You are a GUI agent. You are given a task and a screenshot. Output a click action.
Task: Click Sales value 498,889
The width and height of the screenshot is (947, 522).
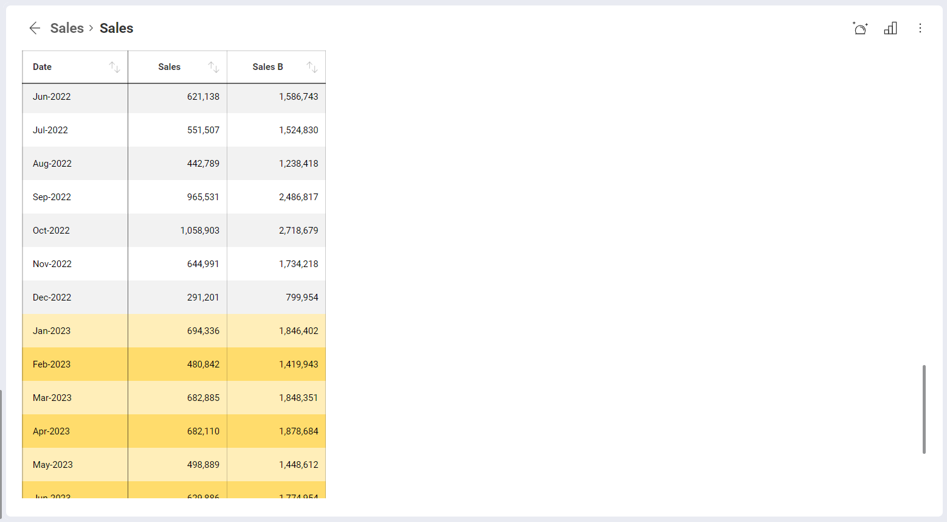click(x=203, y=465)
